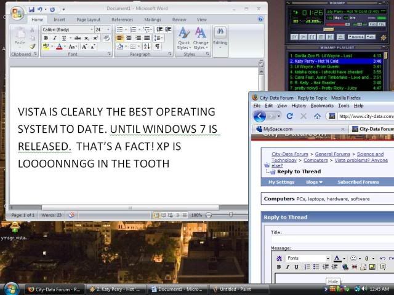Reload the page in Firefox
The height and width of the screenshot is (295, 394).
click(290, 116)
